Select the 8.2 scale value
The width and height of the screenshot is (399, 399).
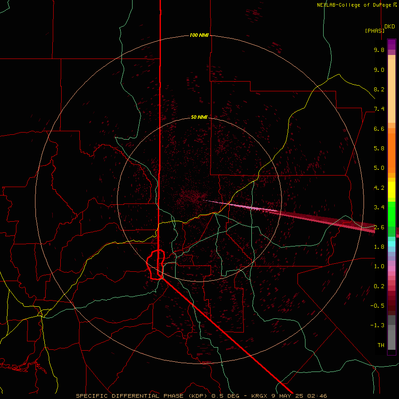point(379,89)
